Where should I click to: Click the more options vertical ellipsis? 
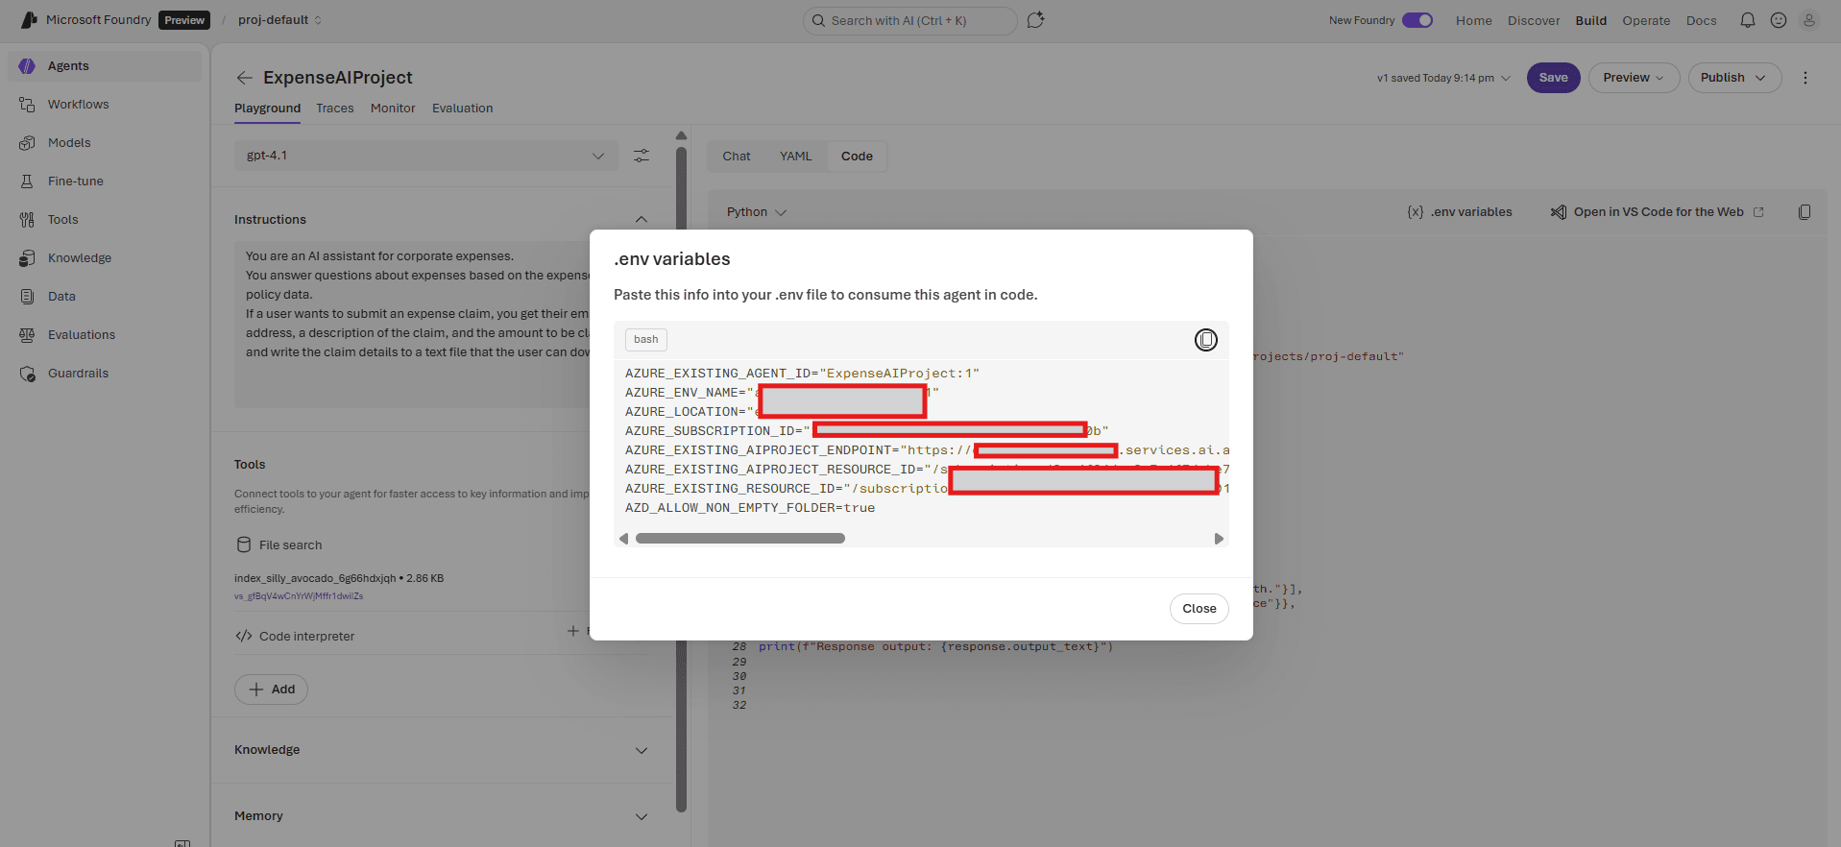[1805, 78]
